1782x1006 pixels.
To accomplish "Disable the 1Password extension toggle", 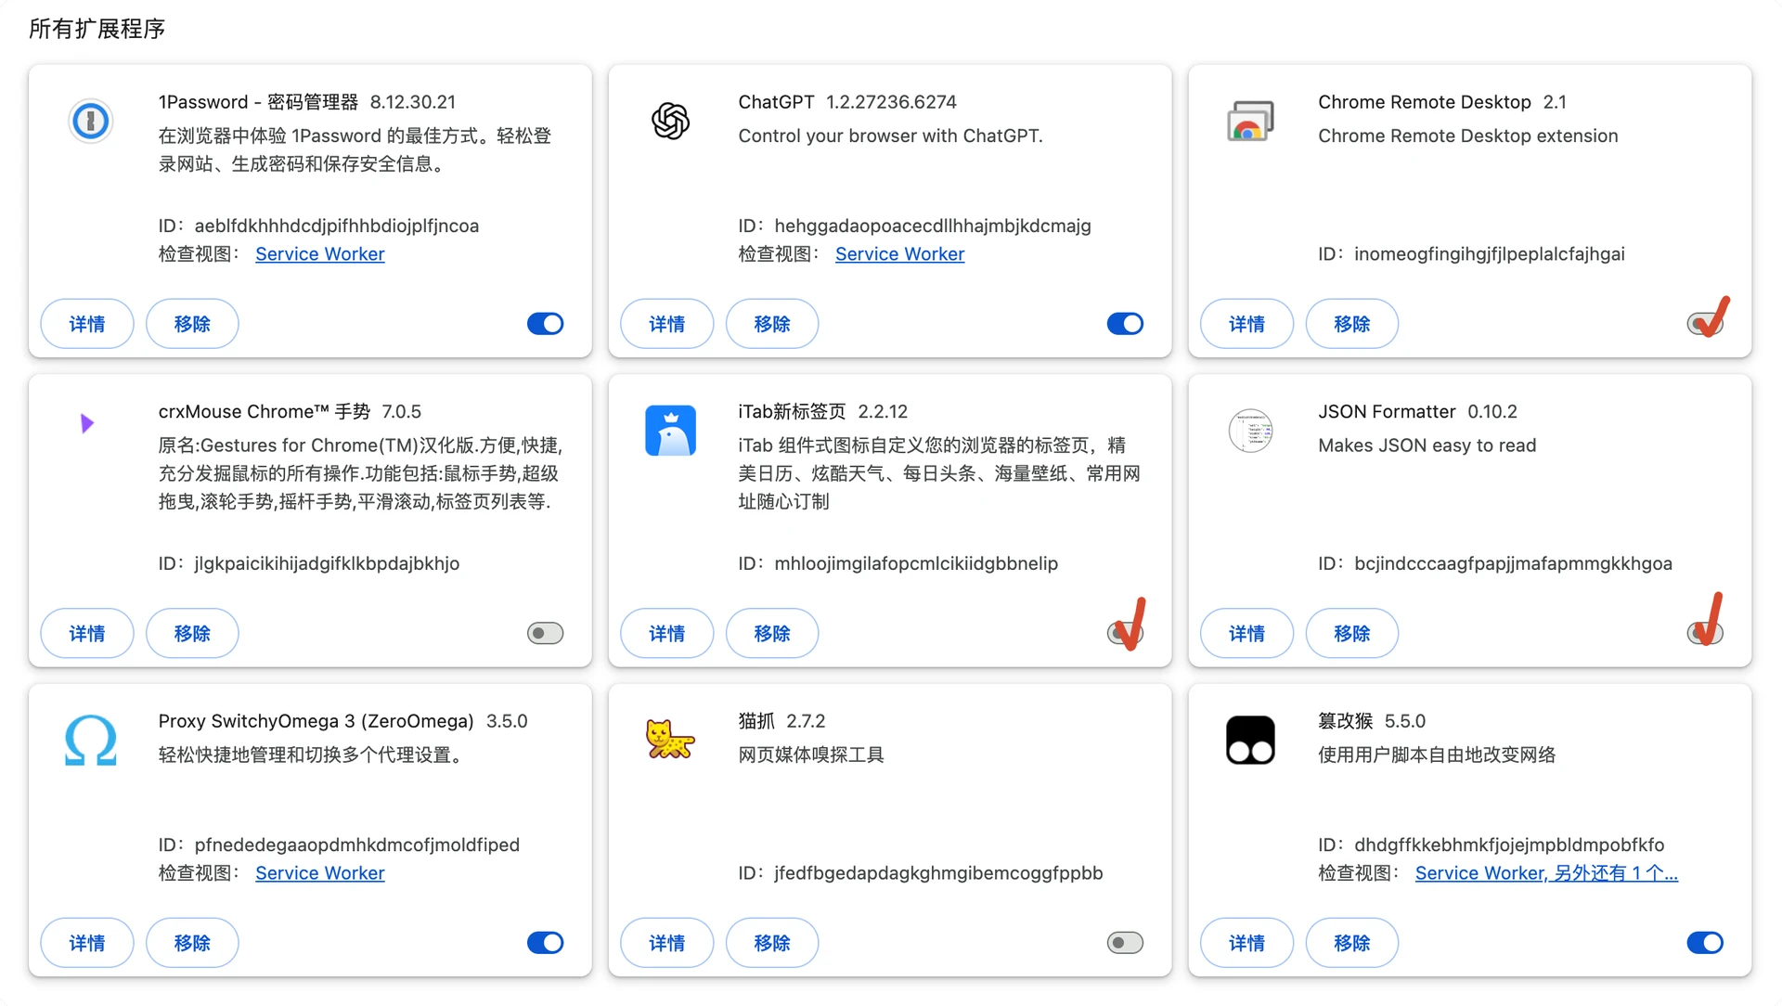I will click(x=546, y=324).
